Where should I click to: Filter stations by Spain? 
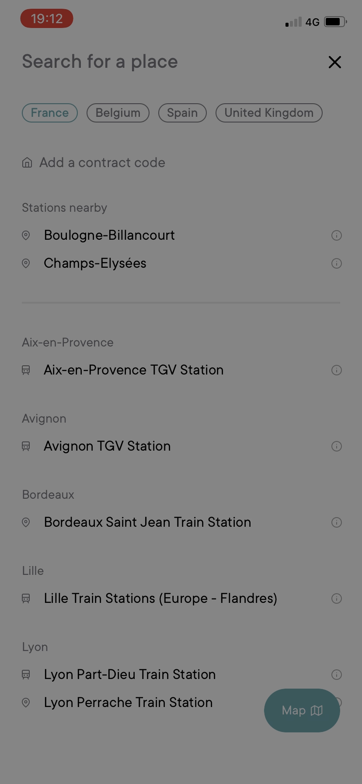(x=182, y=113)
